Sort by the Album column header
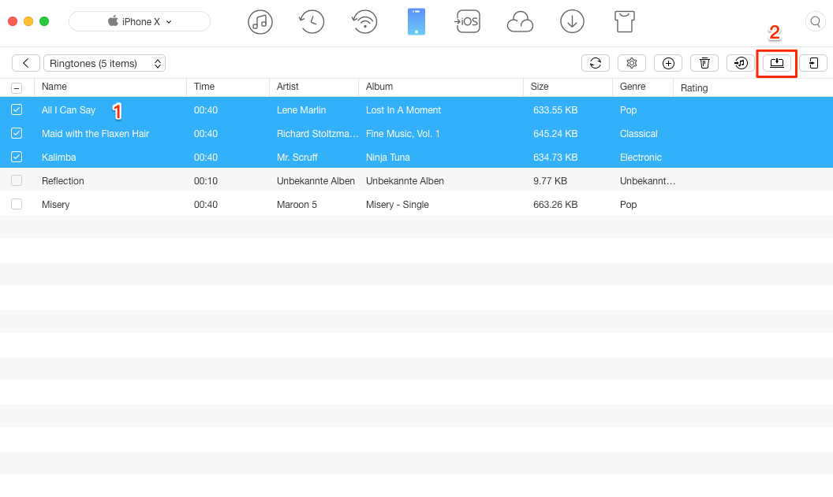The height and width of the screenshot is (497, 833). pyautogui.click(x=441, y=87)
